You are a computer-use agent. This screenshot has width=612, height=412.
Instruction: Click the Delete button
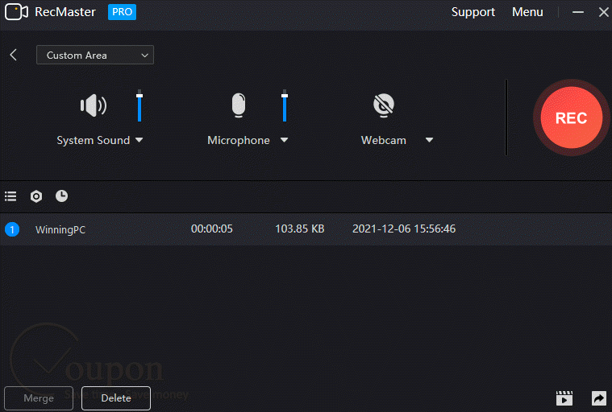click(116, 398)
